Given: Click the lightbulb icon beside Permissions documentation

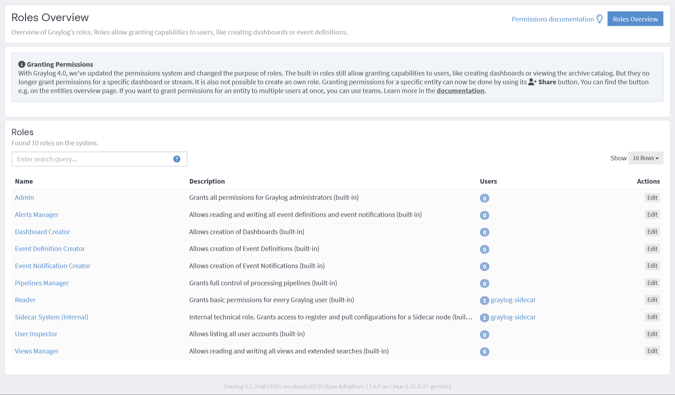Looking at the screenshot, I should tap(600, 19).
